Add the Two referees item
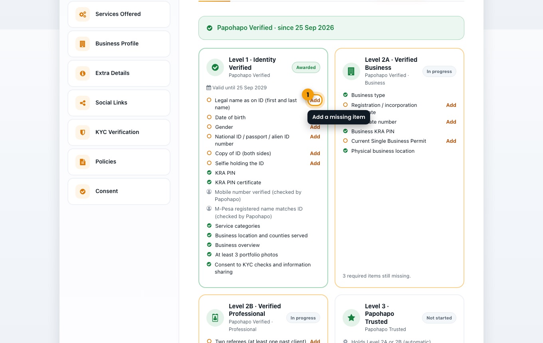This screenshot has height=343, width=543. coord(315,341)
